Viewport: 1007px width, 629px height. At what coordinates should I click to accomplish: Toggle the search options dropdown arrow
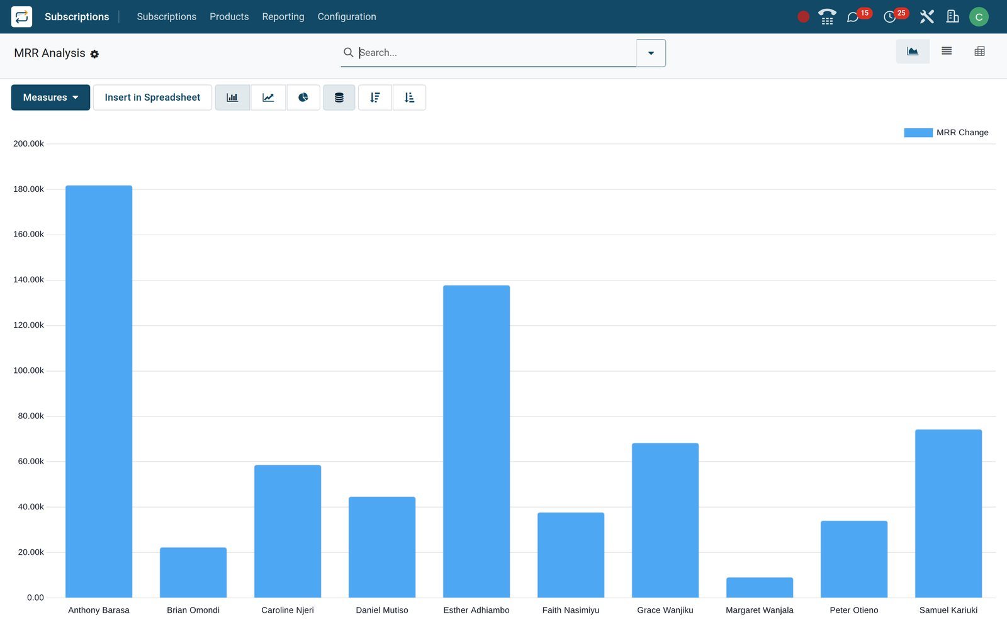pyautogui.click(x=651, y=53)
